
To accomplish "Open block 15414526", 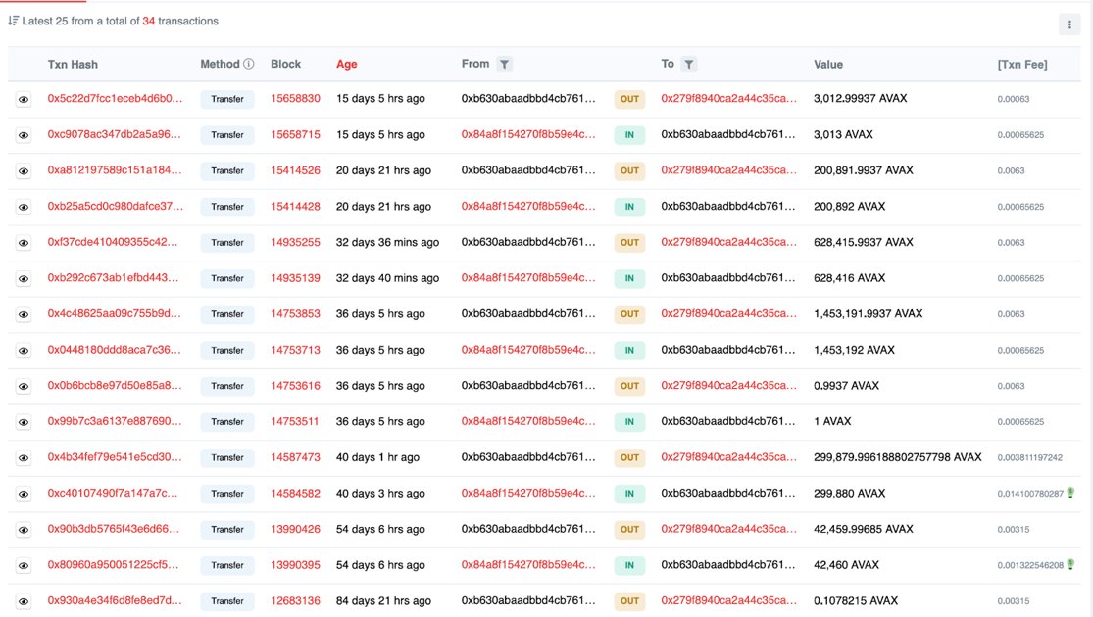I will (296, 169).
